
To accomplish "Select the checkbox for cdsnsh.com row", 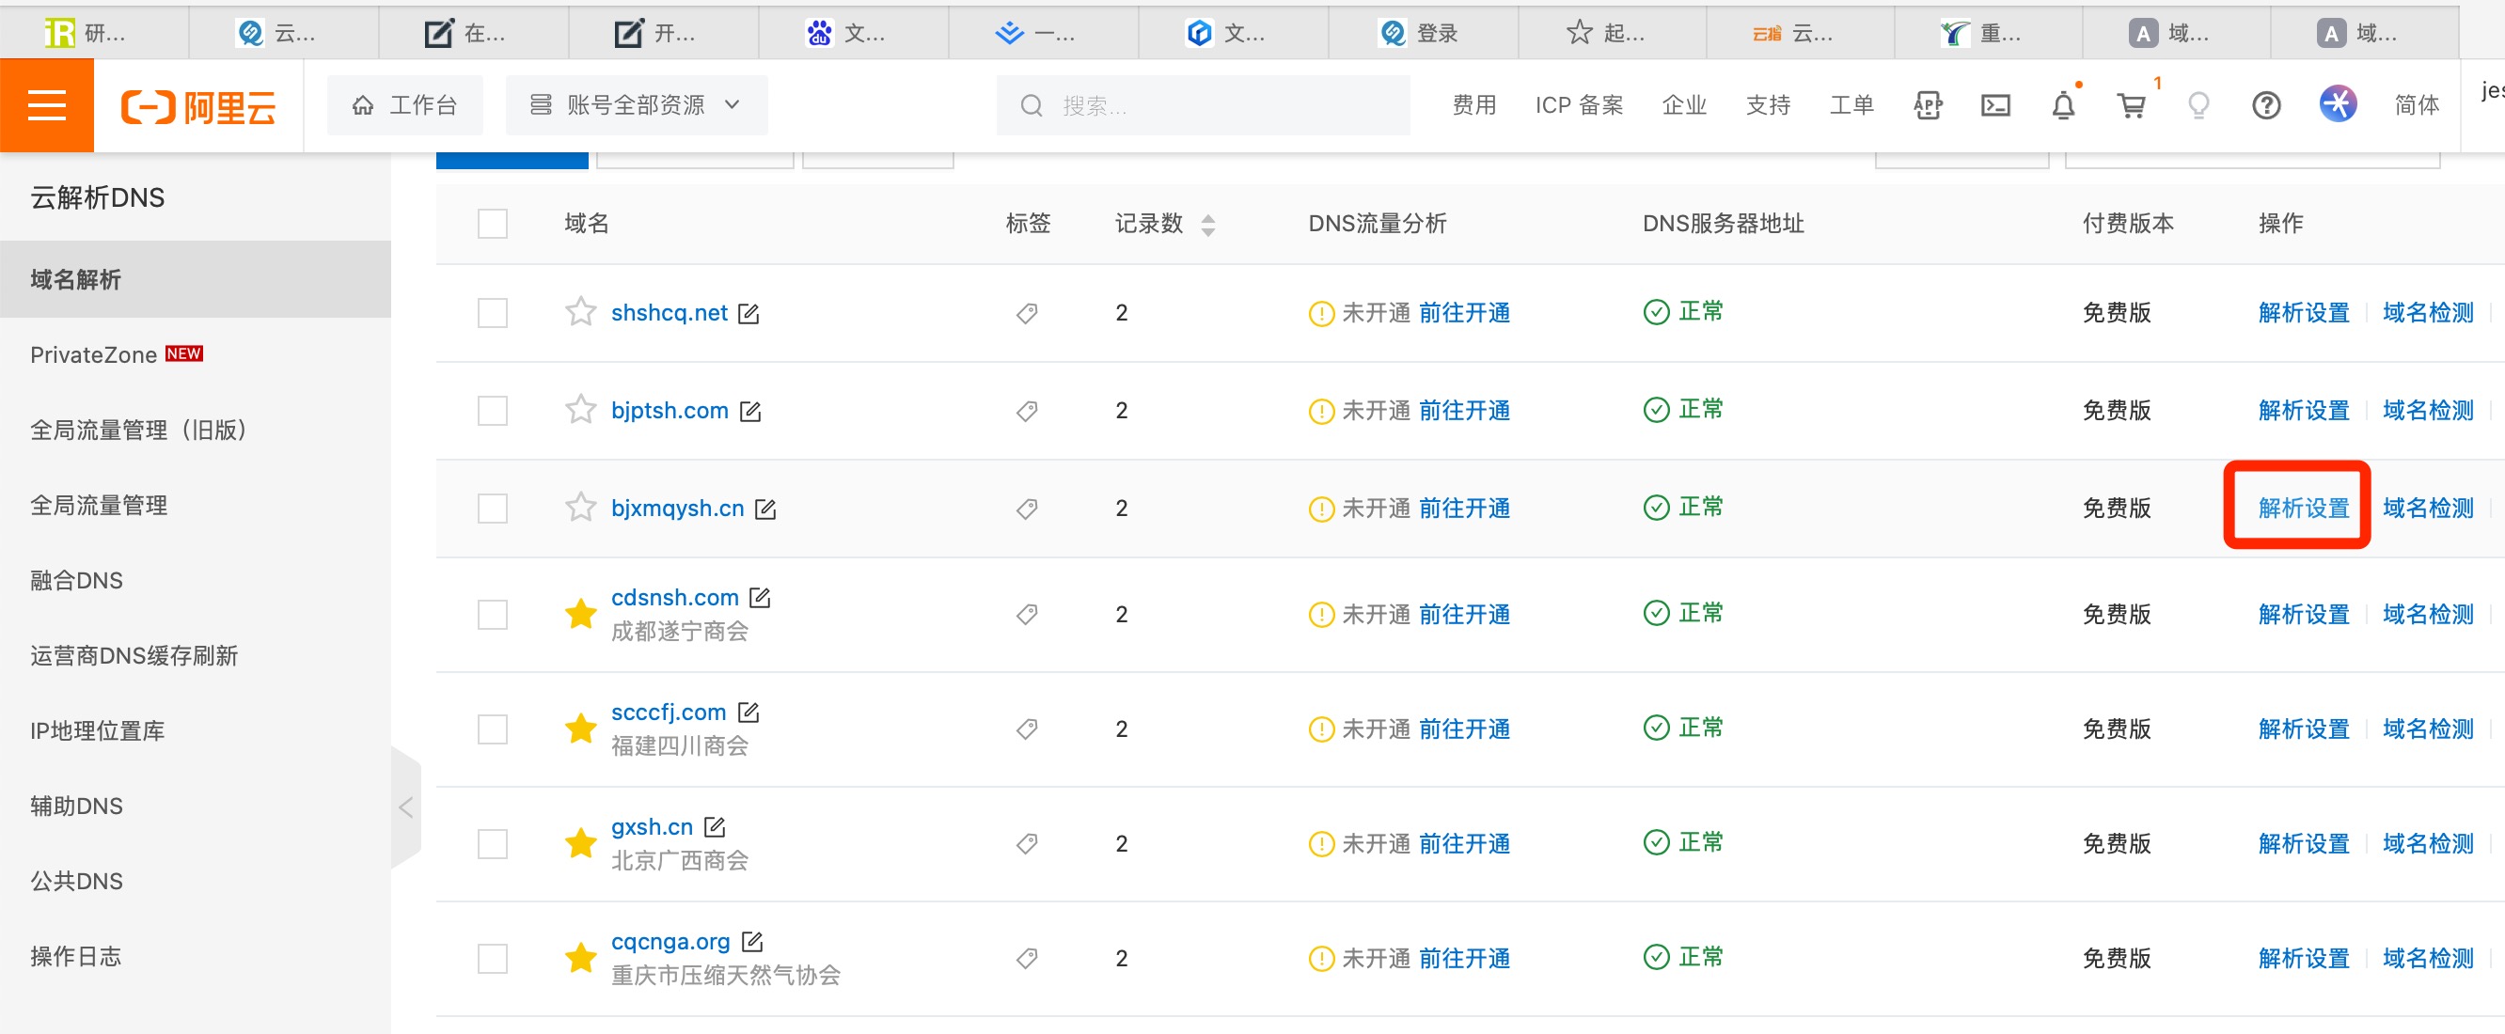I will point(493,614).
